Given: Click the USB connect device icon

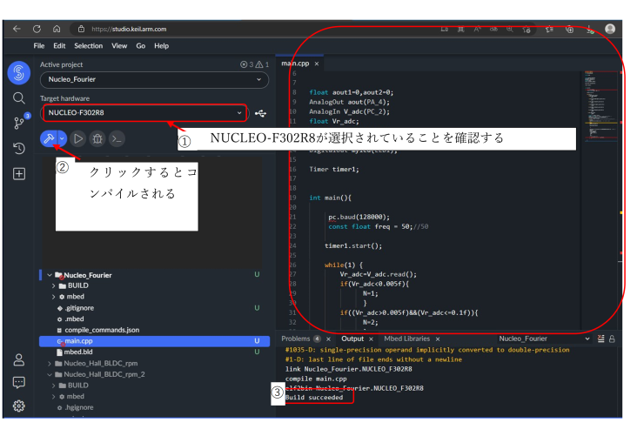Looking at the screenshot, I should tap(260, 113).
